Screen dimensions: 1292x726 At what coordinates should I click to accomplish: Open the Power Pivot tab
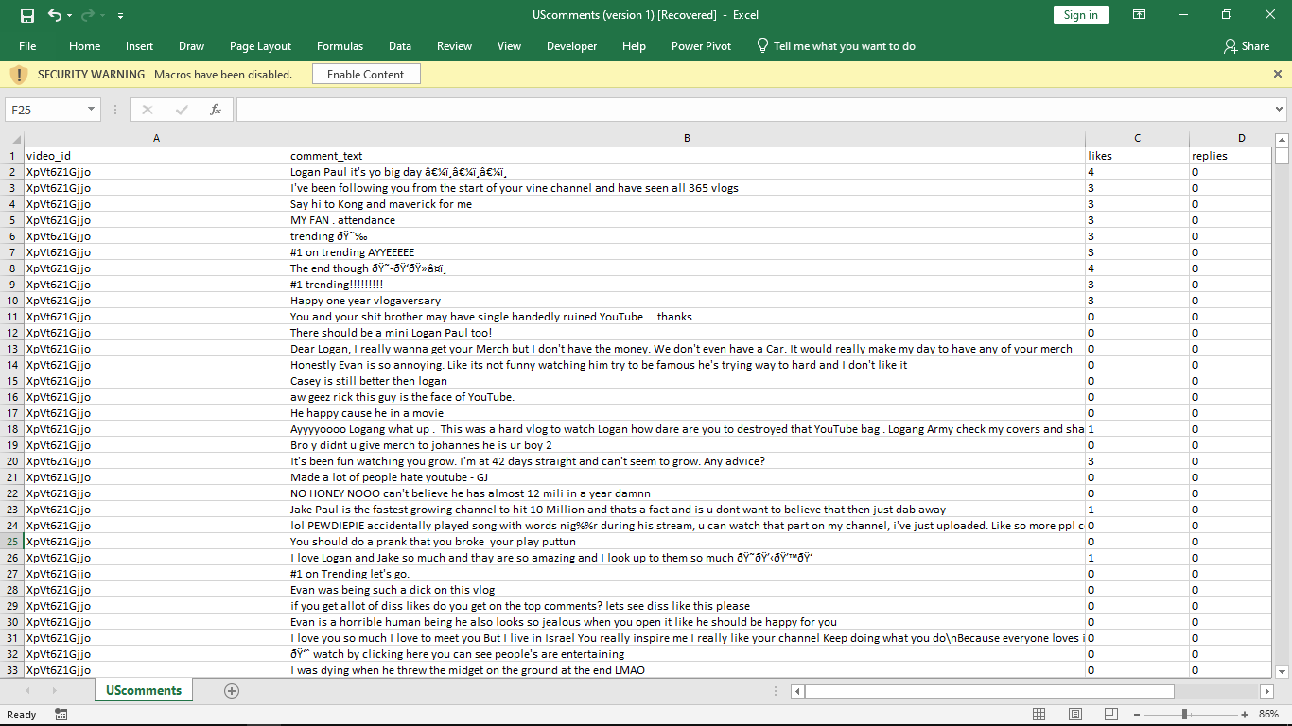pyautogui.click(x=701, y=46)
